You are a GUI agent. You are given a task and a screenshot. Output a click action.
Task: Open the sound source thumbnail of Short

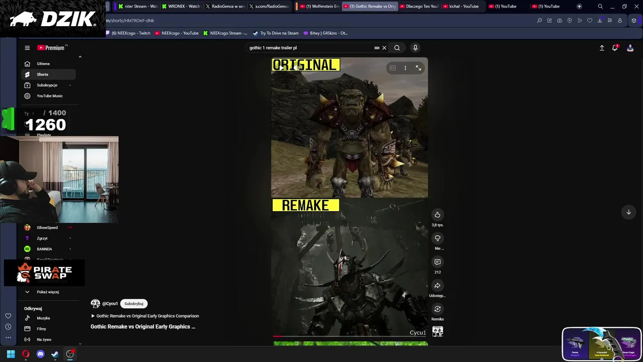click(438, 331)
